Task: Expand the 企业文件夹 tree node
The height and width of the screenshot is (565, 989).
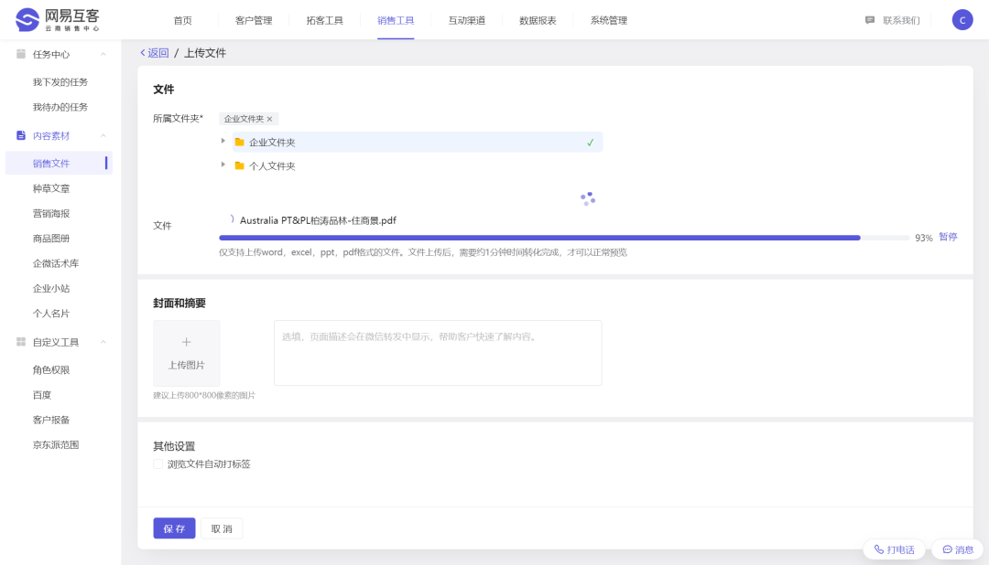Action: tap(223, 142)
